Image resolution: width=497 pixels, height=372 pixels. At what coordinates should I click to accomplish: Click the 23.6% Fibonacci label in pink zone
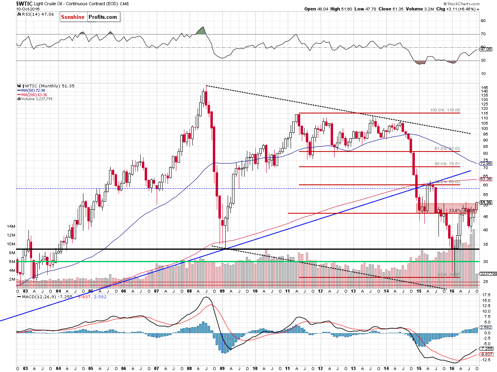pyautogui.click(x=462, y=210)
